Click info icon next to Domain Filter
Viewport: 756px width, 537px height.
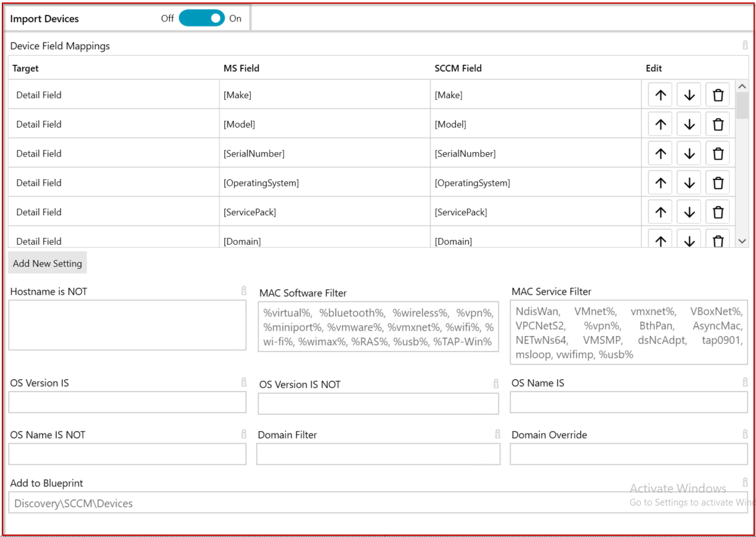point(497,434)
